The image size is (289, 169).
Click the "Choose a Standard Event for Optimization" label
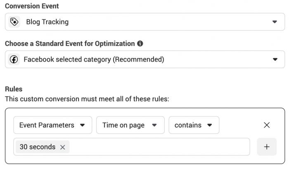click(x=70, y=44)
